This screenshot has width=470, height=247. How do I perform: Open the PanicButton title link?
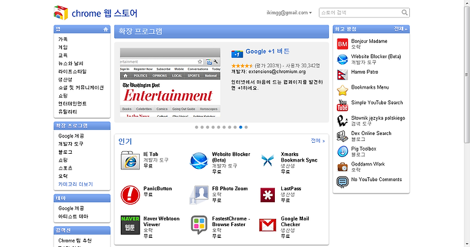coord(158,188)
